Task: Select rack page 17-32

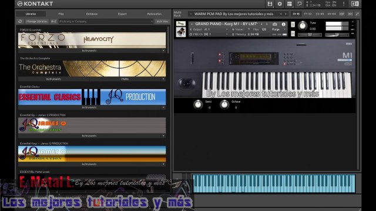Action: coord(308,14)
